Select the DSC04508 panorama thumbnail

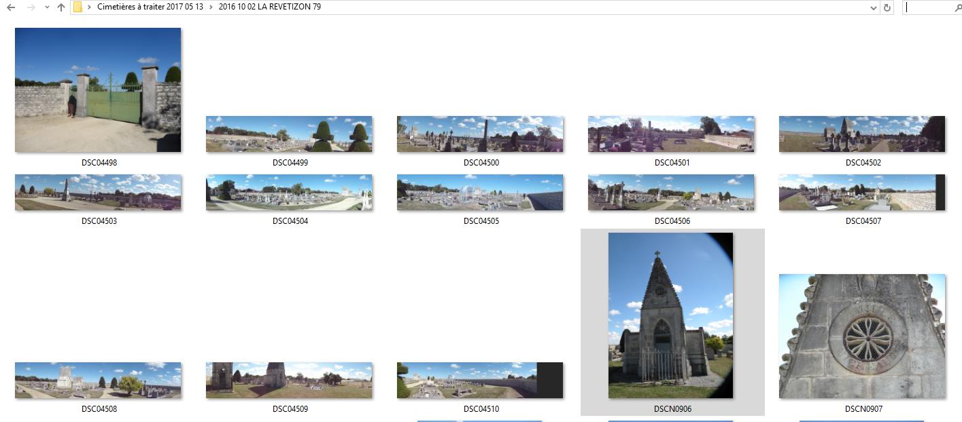pos(98,380)
